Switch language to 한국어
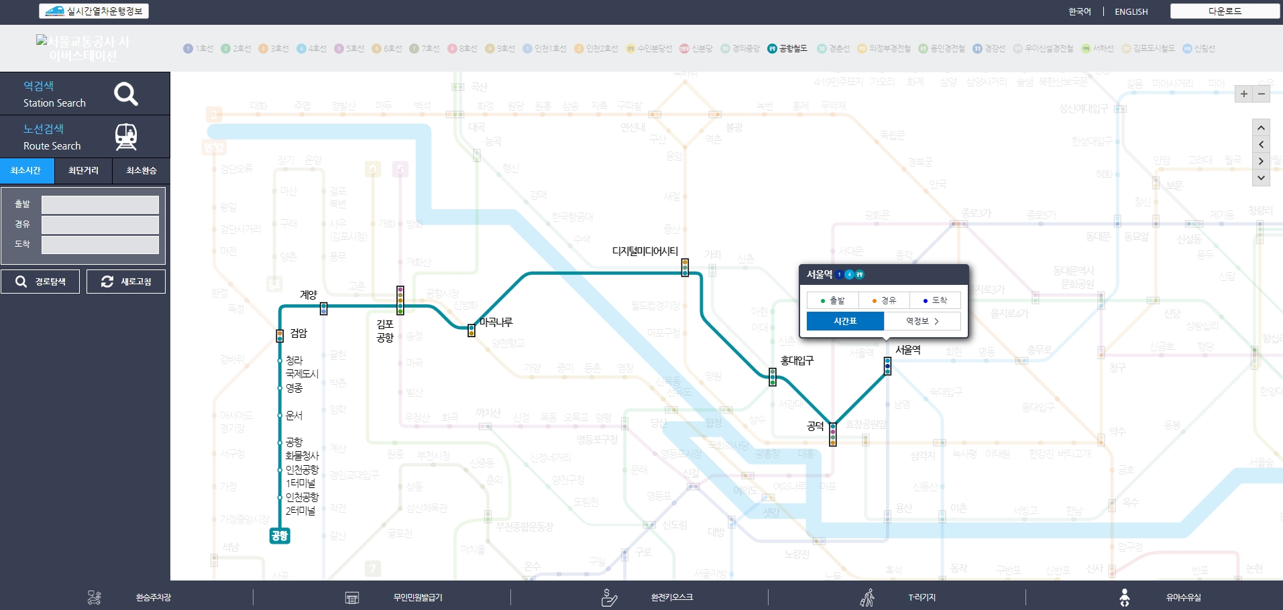Screen dimensions: 1283x610 pos(1079,11)
